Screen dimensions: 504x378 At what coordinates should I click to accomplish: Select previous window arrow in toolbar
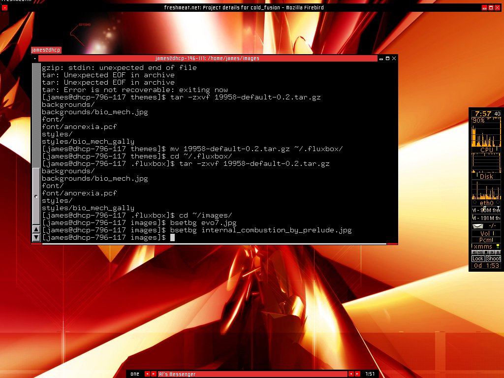351,374
